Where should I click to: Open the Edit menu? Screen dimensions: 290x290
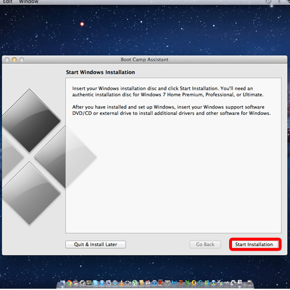click(x=8, y=2)
